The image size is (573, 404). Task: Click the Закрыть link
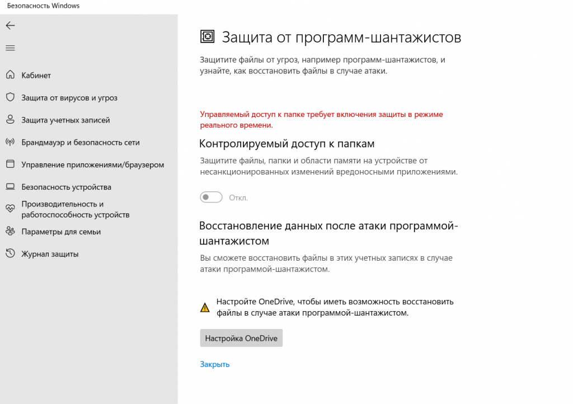click(214, 364)
